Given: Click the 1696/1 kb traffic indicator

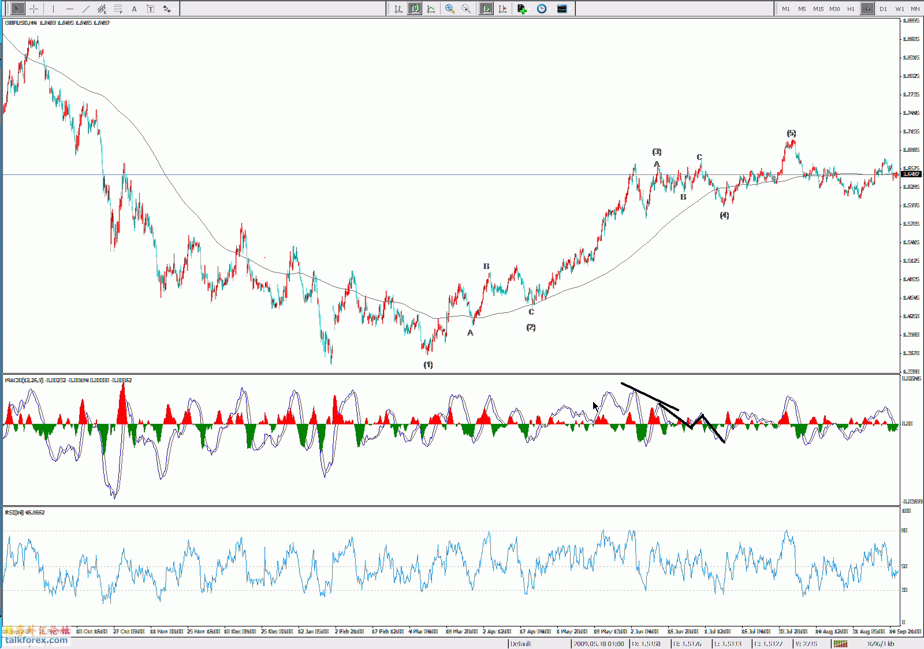Looking at the screenshot, I should click(880, 644).
